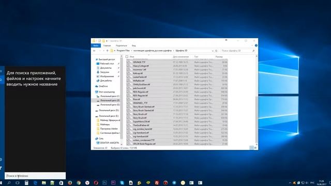Open Adobe Premiere taskbar icon
Screen dimensions: 331x186
pos(113,183)
